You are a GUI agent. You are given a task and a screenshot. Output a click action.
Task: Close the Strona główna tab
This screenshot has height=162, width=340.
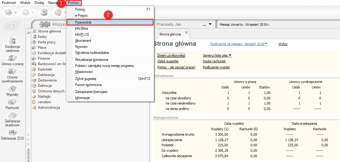(186, 32)
